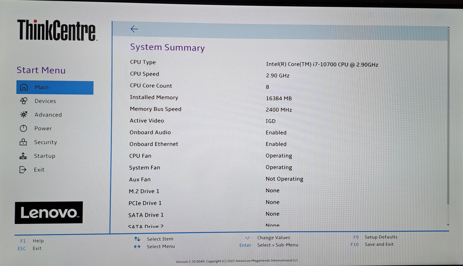Click the BIOS version copyright text
Screen dimensions: 463x266
[237, 261]
